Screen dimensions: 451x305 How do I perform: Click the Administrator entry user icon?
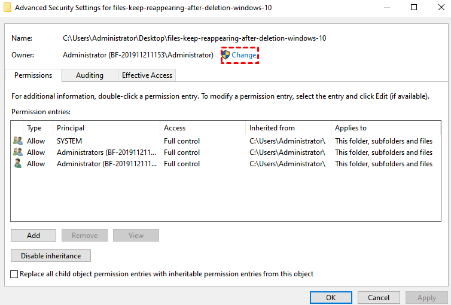pyautogui.click(x=17, y=164)
